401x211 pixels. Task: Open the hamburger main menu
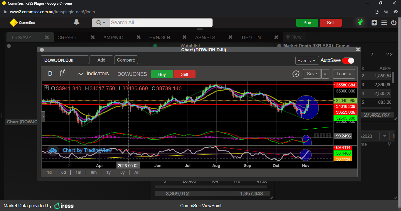tap(384, 23)
